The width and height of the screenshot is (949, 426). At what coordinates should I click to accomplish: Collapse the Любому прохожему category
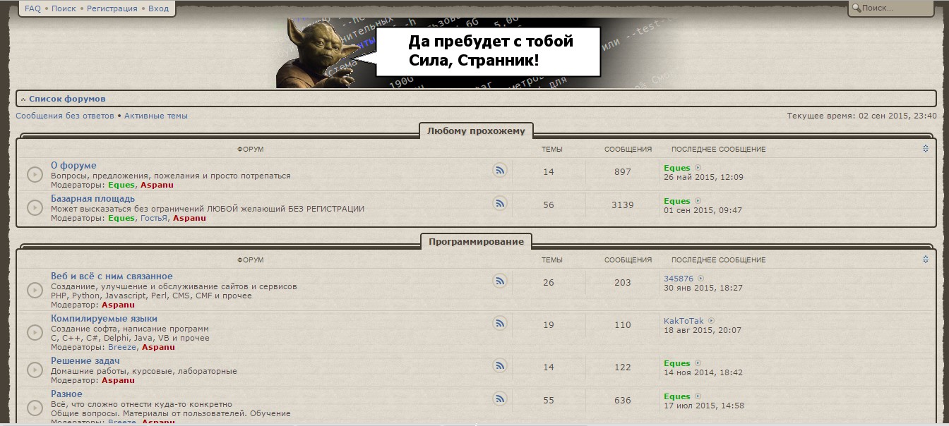[926, 149]
